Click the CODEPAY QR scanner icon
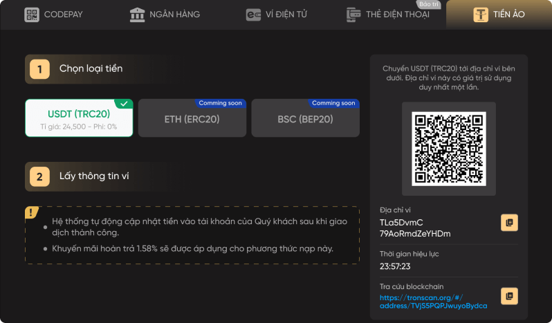 point(33,15)
